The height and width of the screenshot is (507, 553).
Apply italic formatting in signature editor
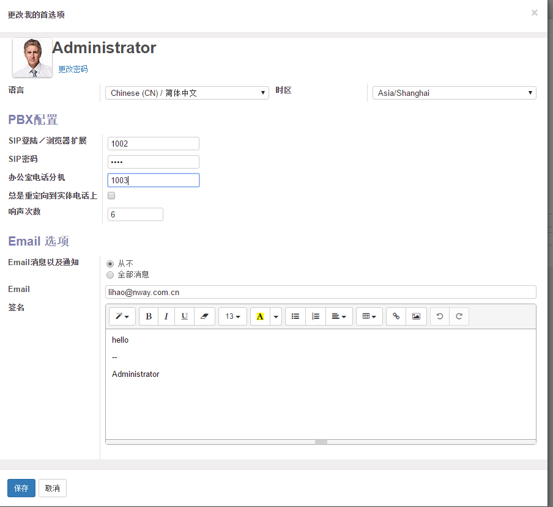(x=166, y=316)
